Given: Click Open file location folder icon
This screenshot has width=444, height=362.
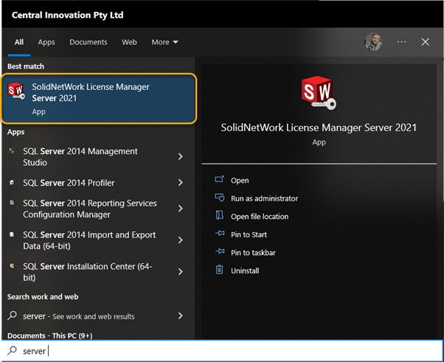Looking at the screenshot, I should coord(220,216).
